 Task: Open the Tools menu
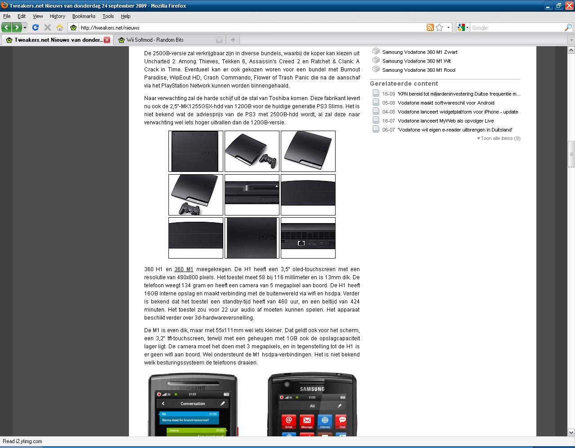108,16
